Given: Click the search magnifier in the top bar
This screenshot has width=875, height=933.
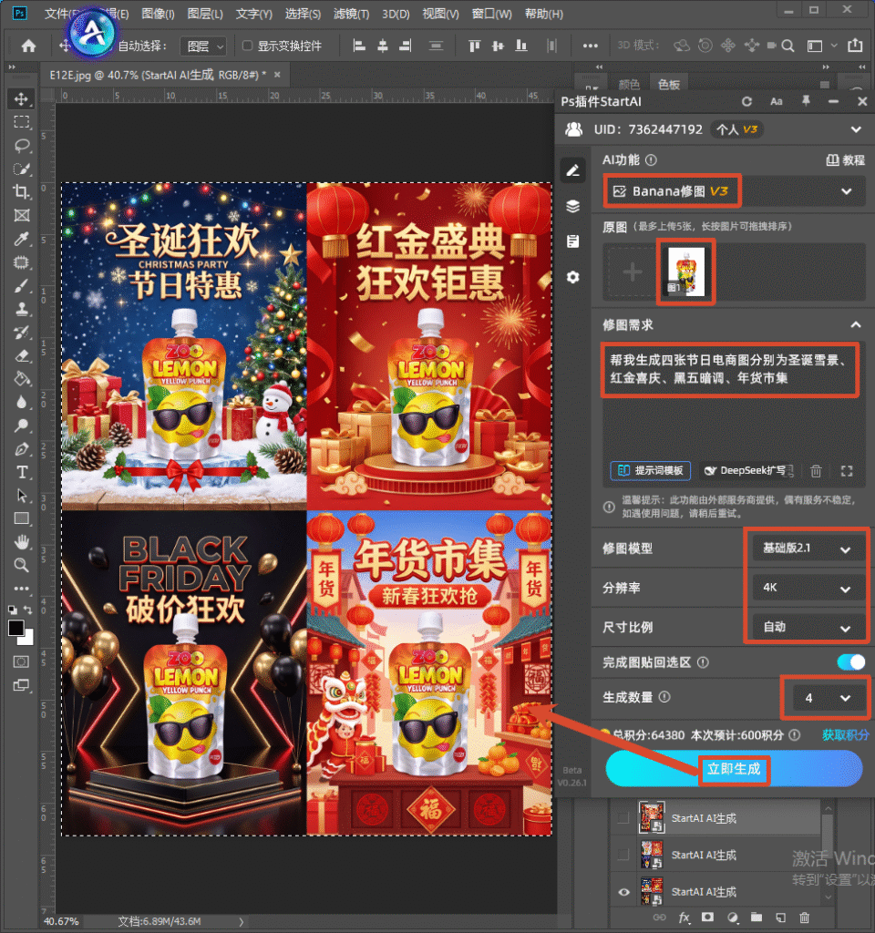Looking at the screenshot, I should pos(787,46).
